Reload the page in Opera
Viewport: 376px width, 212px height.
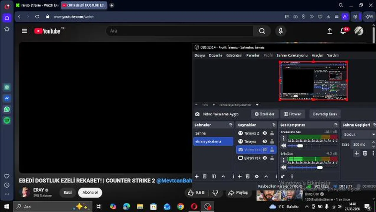pos(37,17)
